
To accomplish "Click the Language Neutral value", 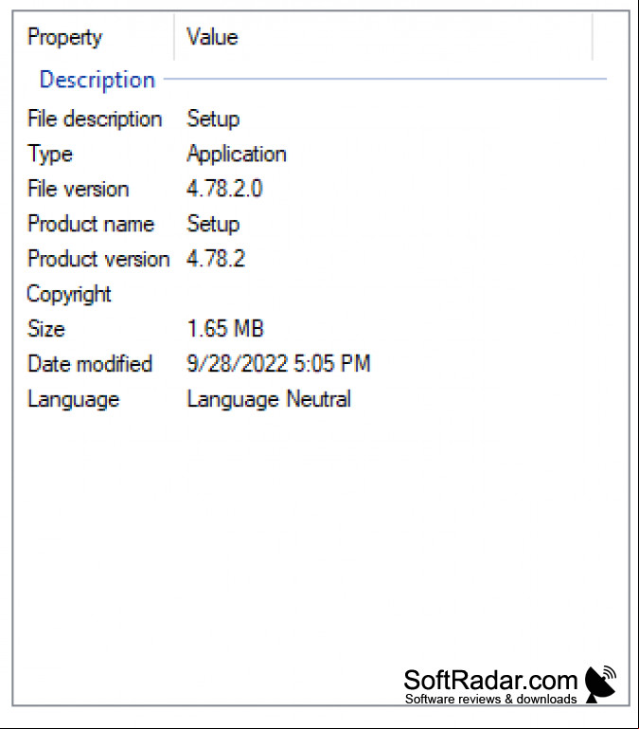I will click(269, 399).
